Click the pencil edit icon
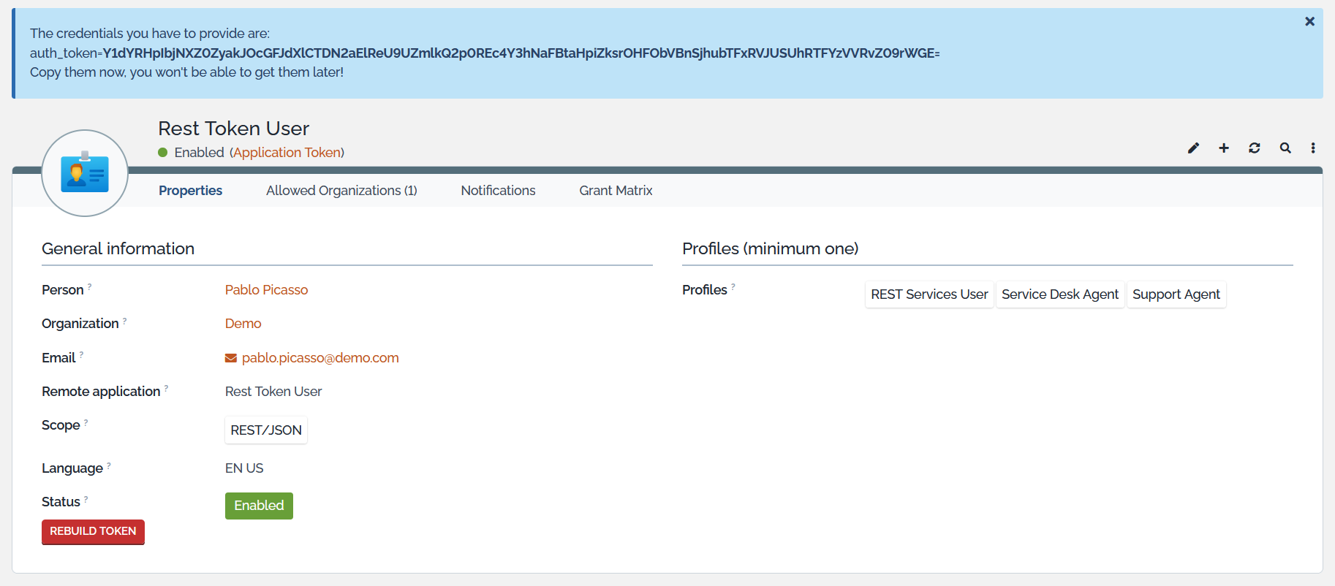Viewport: 1335px width, 586px height. [x=1193, y=148]
